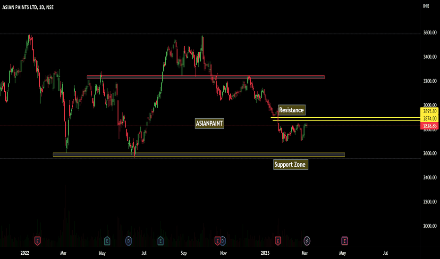This screenshot has height=259, width=440.
Task: Select the upper yellow horizontal line at 2895.80
Action: point(345,118)
